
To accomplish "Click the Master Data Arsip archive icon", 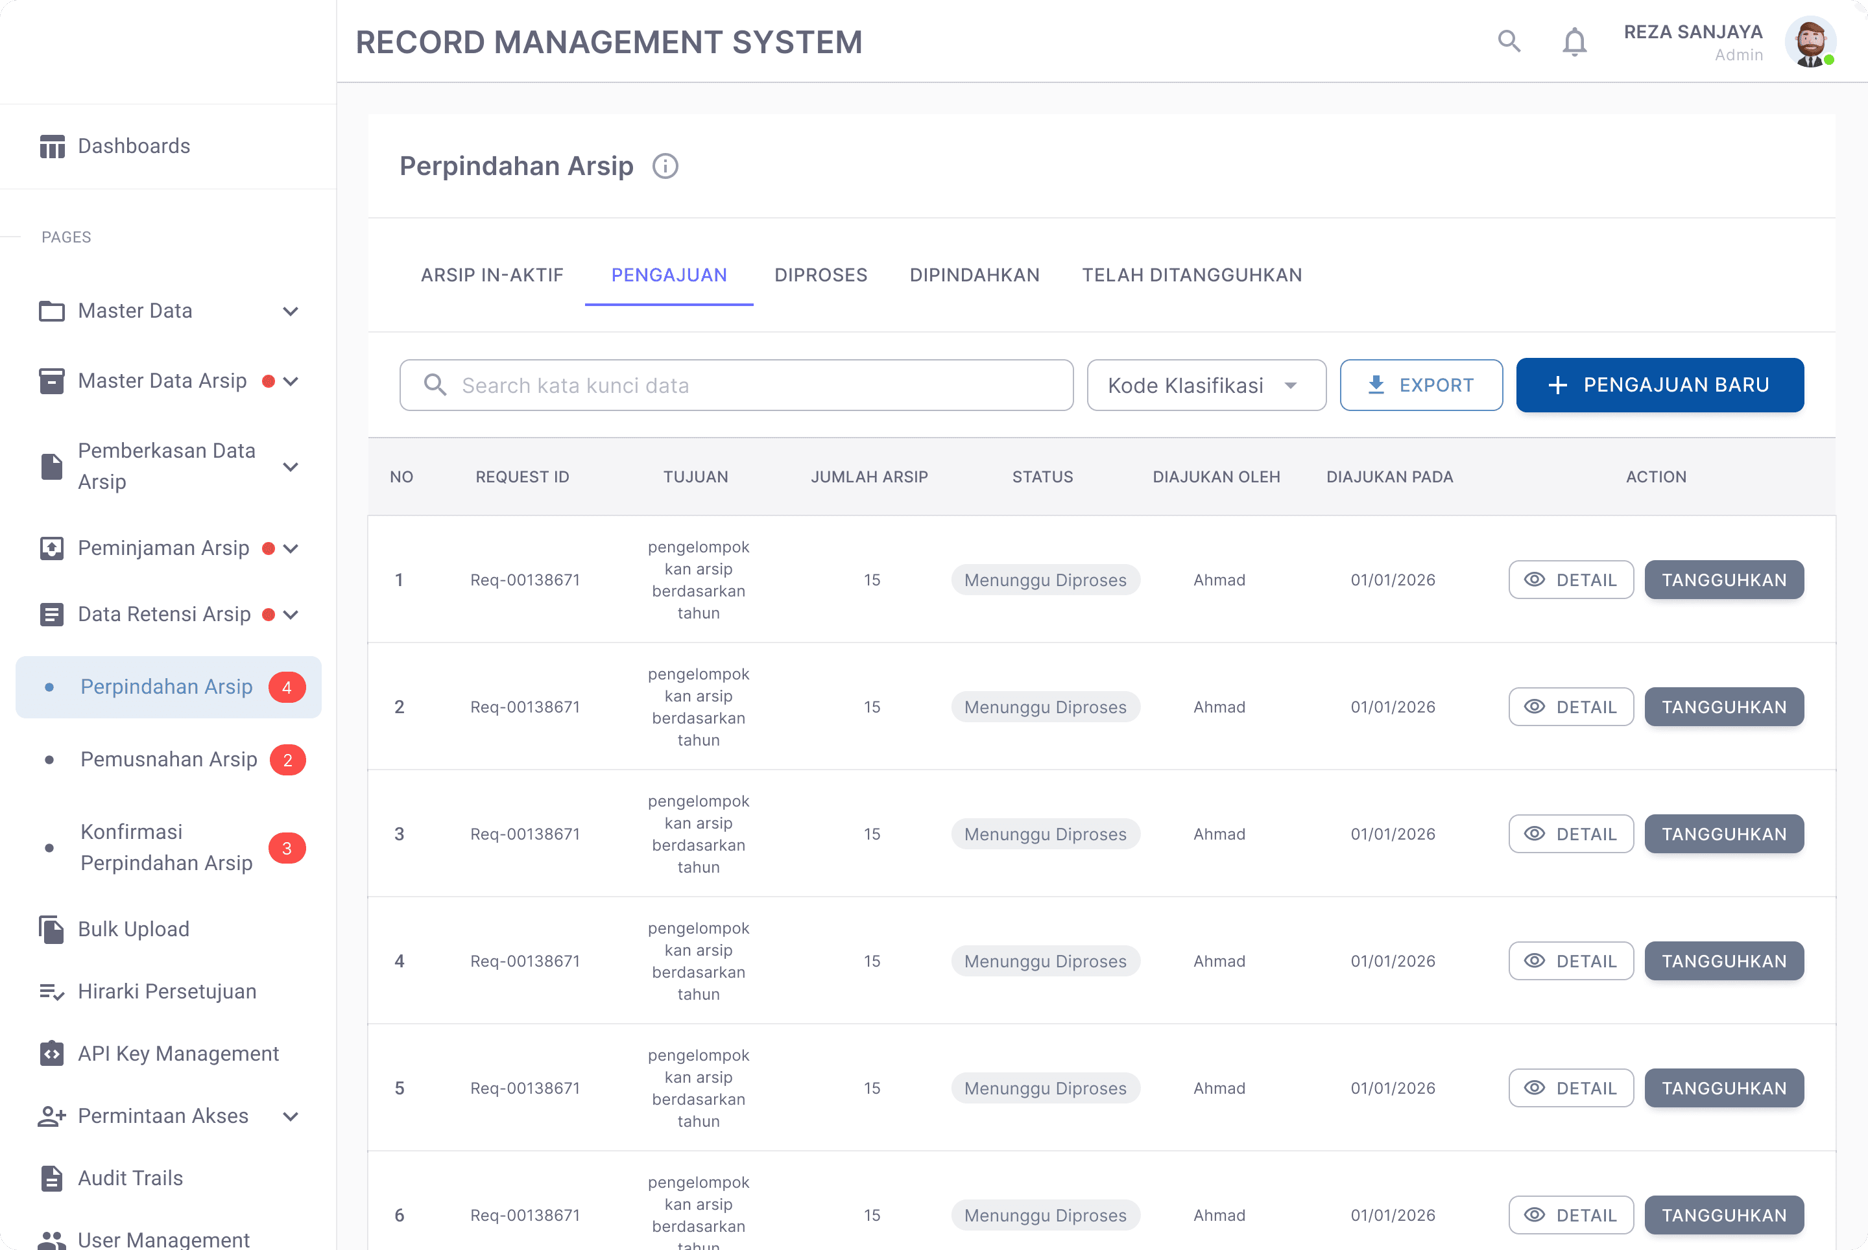I will (x=52, y=381).
